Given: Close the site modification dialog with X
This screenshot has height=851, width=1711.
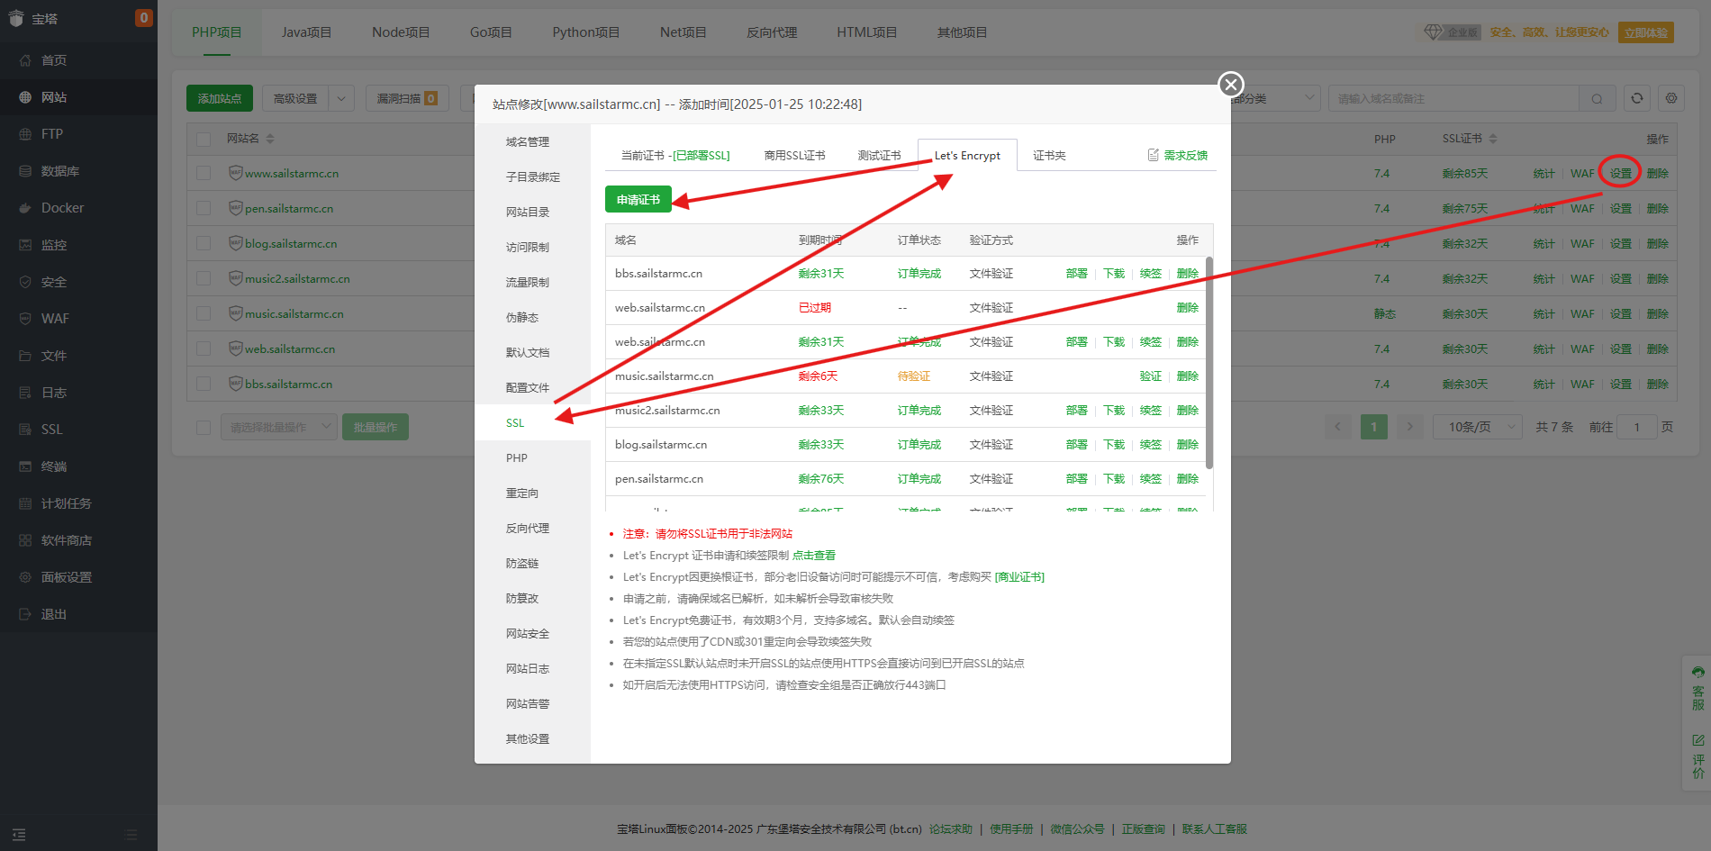Looking at the screenshot, I should click(x=1231, y=85).
